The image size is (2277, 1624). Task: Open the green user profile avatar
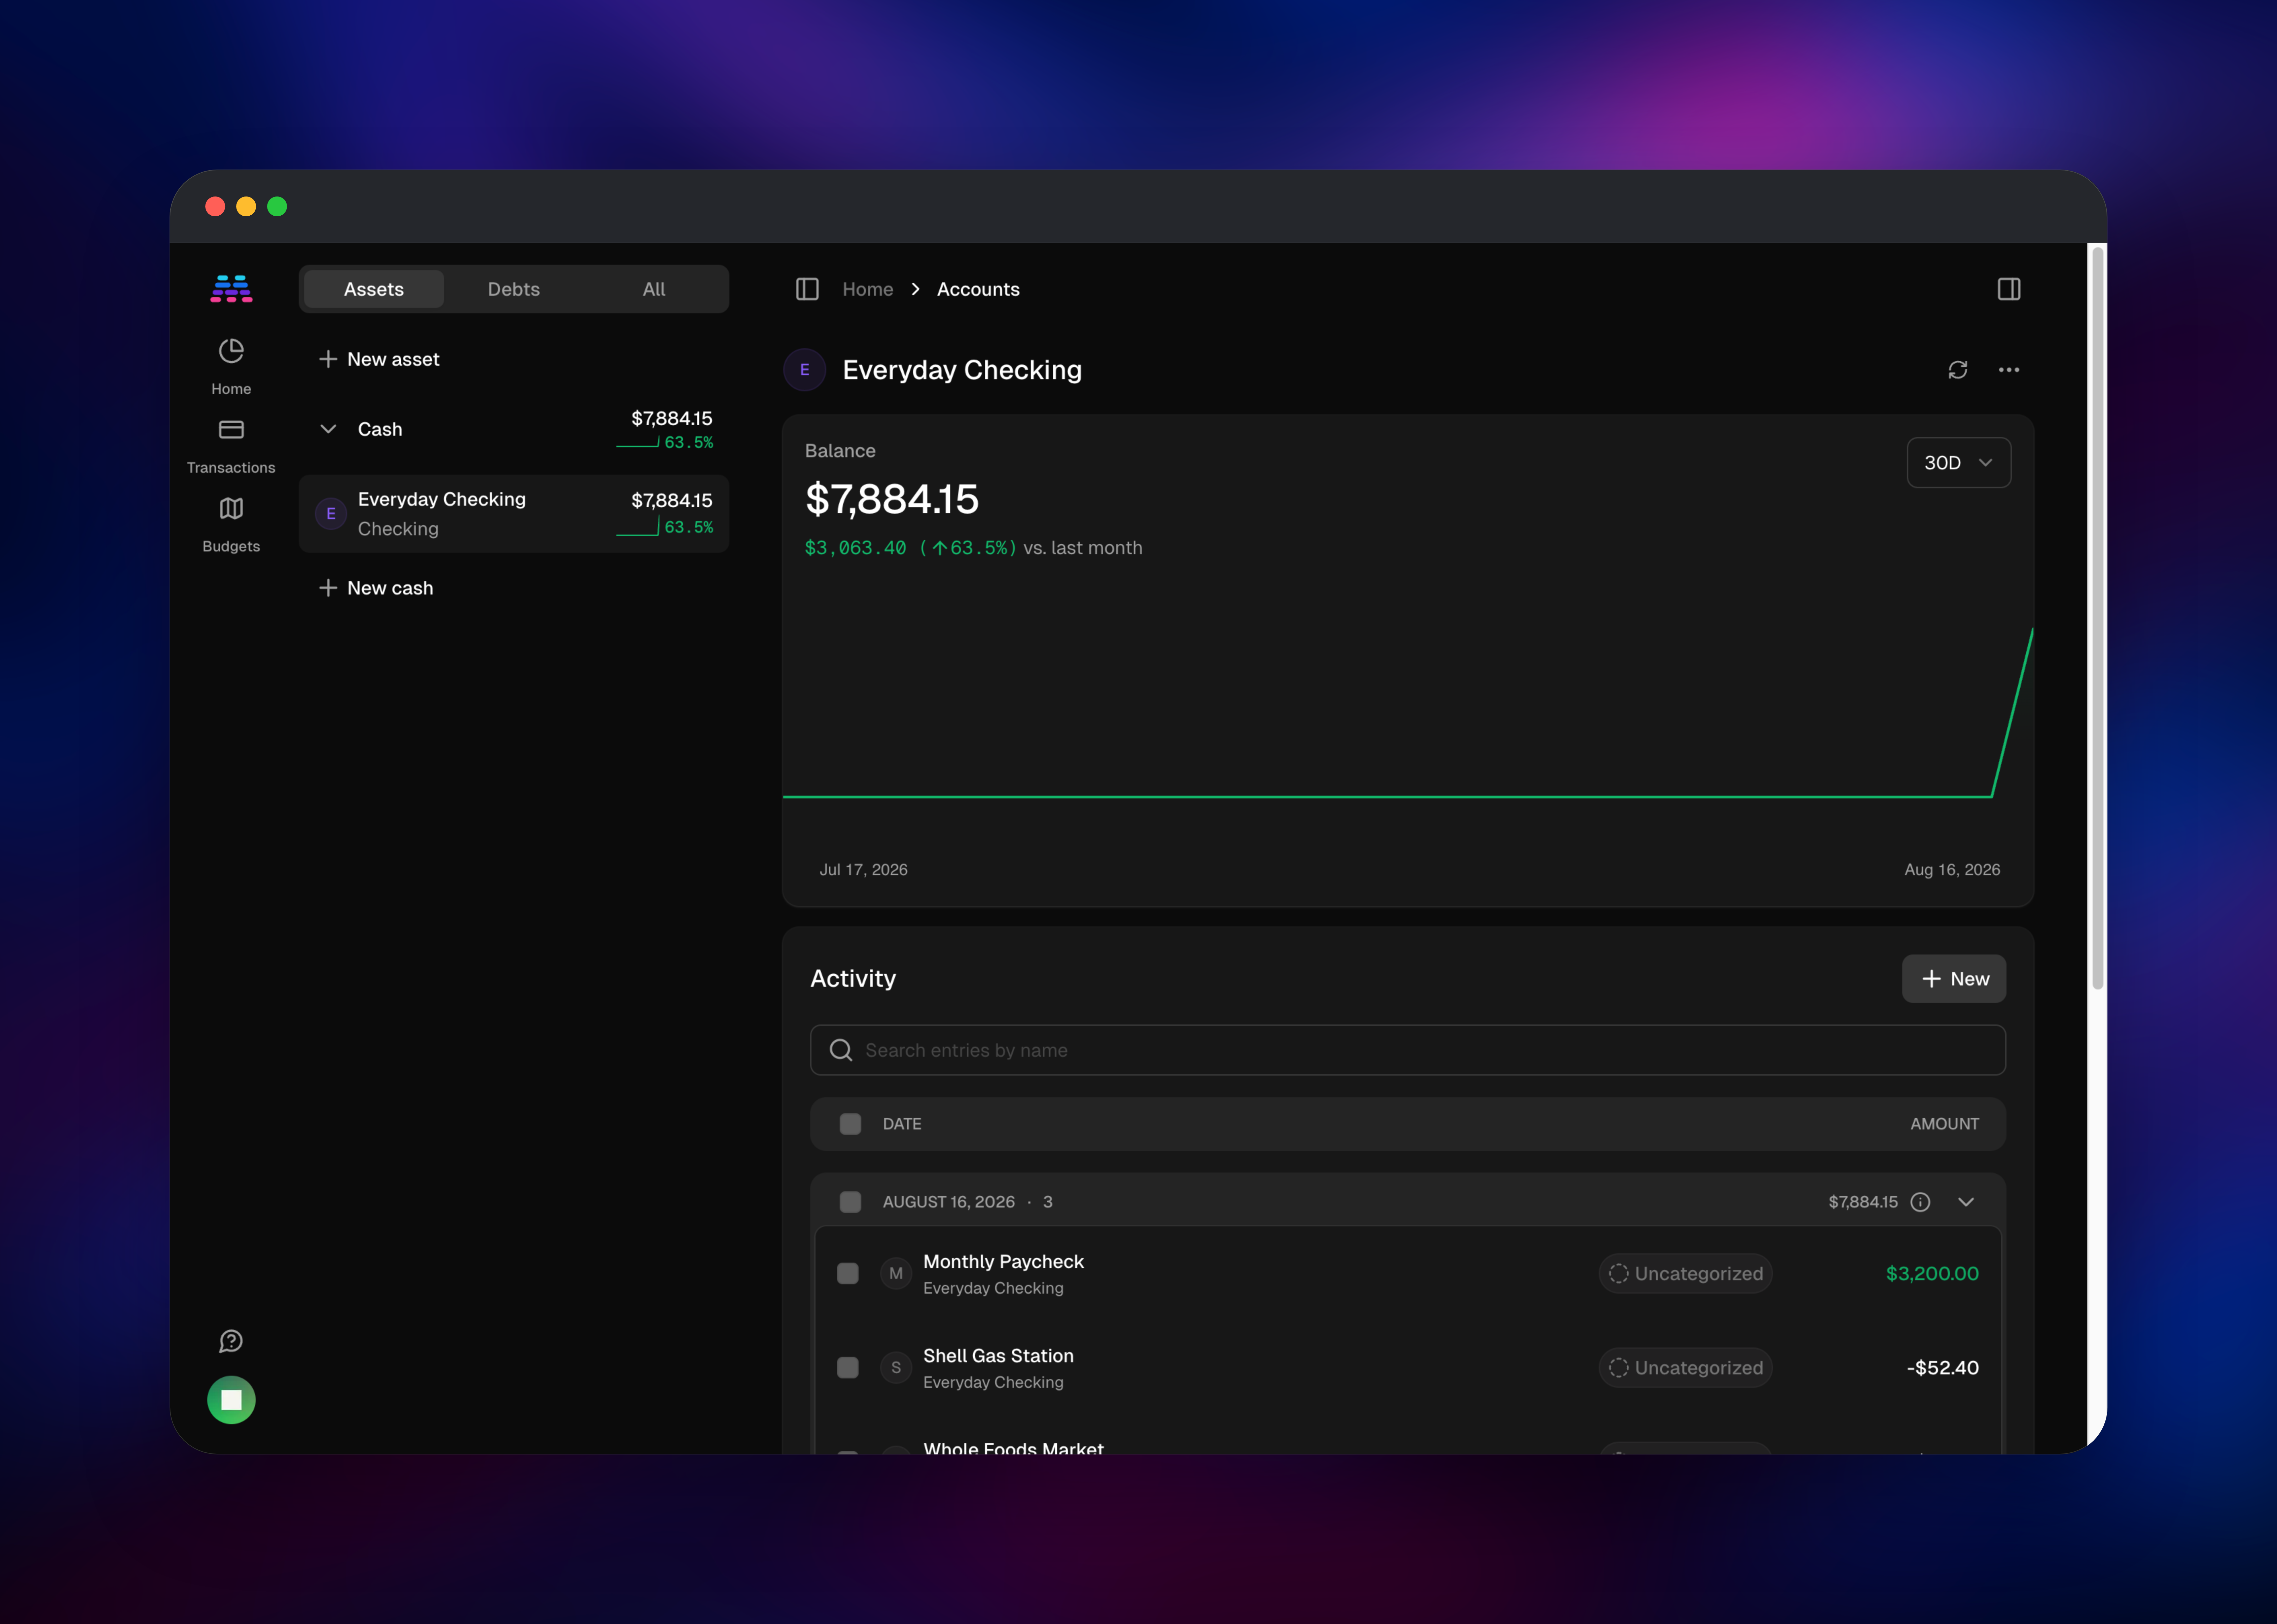231,1400
